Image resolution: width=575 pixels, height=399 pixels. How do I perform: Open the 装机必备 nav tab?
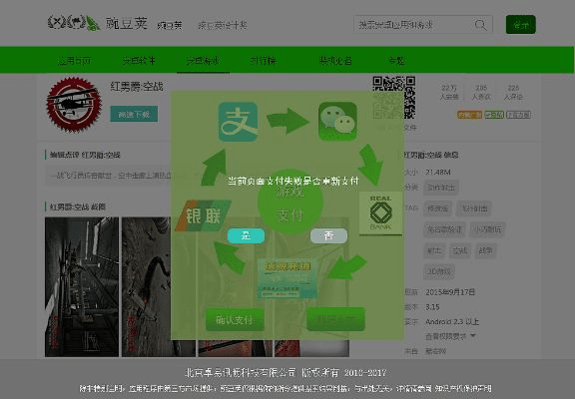[335, 61]
